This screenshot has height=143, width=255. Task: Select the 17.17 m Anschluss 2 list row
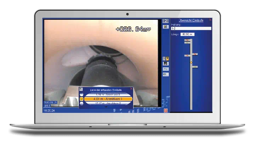click(x=108, y=103)
